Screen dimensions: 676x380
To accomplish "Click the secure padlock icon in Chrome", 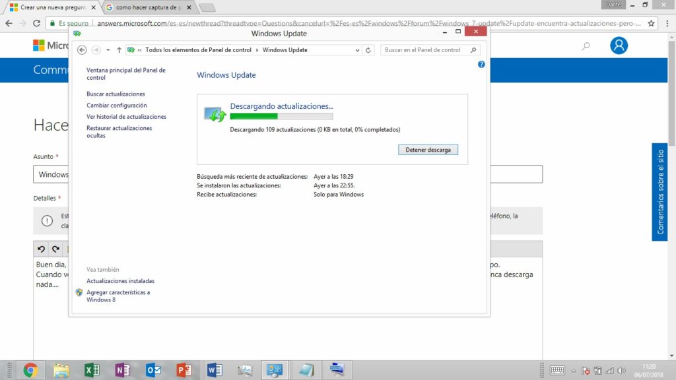I will pyautogui.click(x=52, y=23).
